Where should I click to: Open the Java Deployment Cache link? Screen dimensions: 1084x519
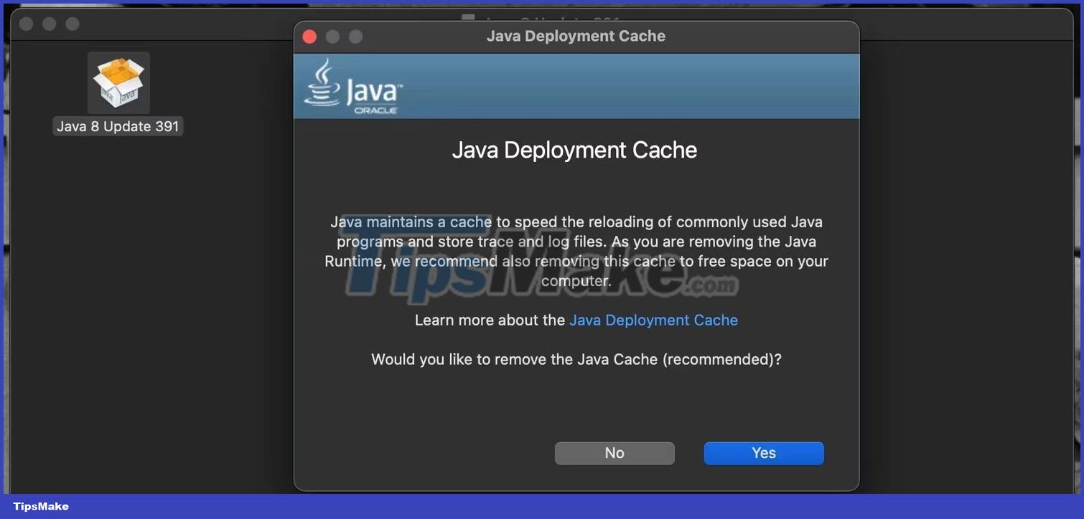(653, 320)
